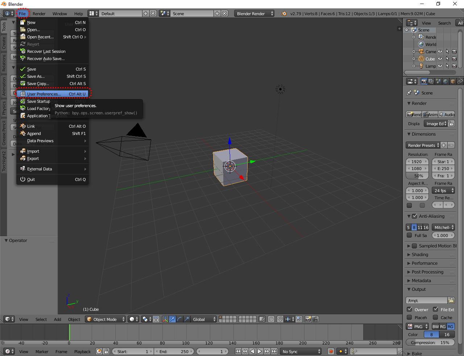464x356 pixels.
Task: Select BW color mode button
Action: point(435,326)
